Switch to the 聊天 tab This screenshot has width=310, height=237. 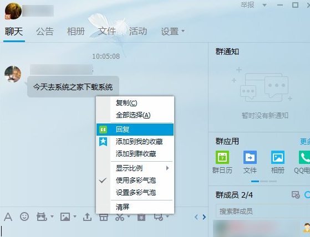coord(14,32)
